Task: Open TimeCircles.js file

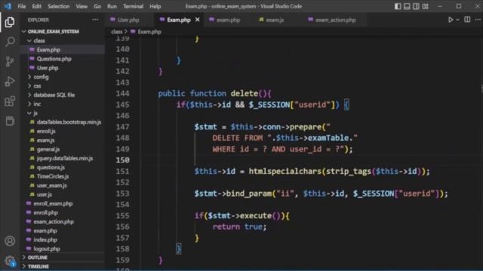Action: (x=53, y=176)
